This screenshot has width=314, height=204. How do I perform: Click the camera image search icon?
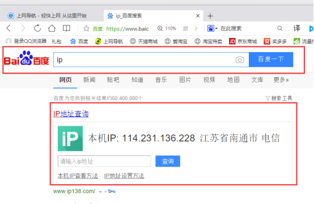pos(240,59)
